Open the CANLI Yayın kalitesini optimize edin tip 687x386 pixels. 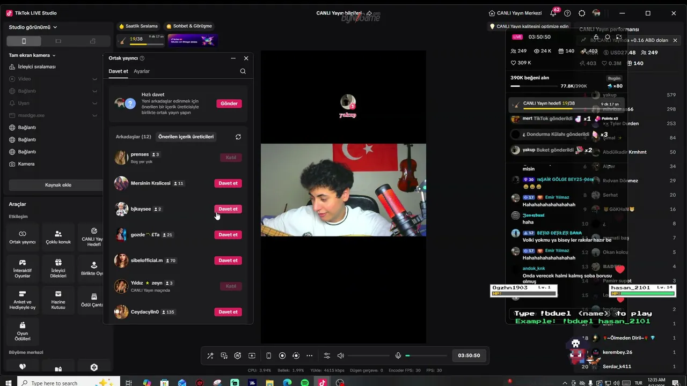529,26
